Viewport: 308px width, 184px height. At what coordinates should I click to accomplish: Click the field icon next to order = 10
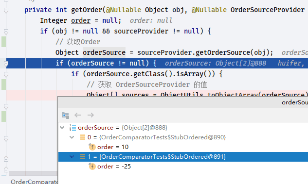pos(92,147)
